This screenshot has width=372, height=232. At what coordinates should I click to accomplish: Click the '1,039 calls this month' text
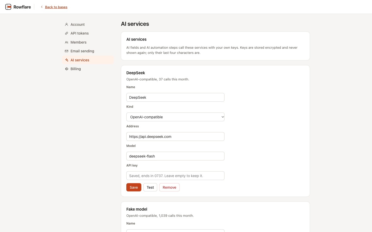coord(176,216)
